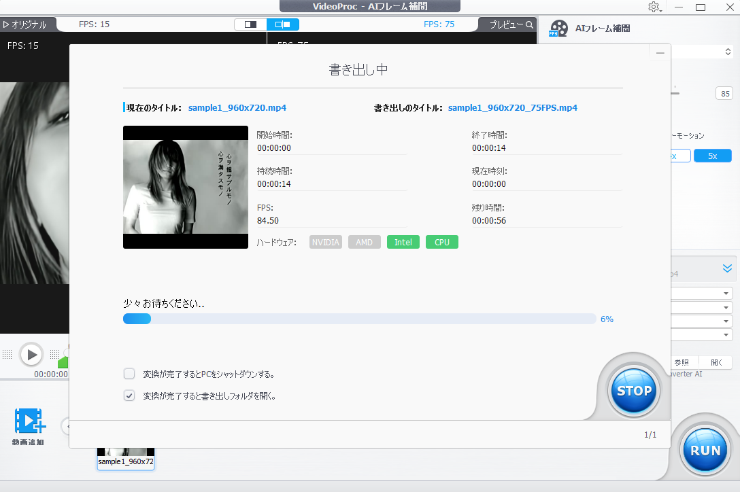Click the AIフレーム補間 film reel icon
The width and height of the screenshot is (740, 492).
(x=558, y=29)
